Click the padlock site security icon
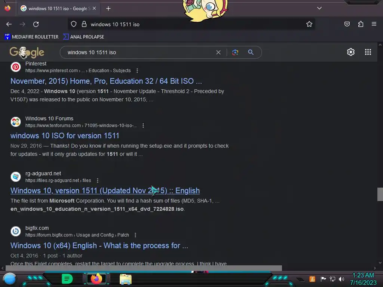The width and height of the screenshot is (383, 287). coord(84,24)
